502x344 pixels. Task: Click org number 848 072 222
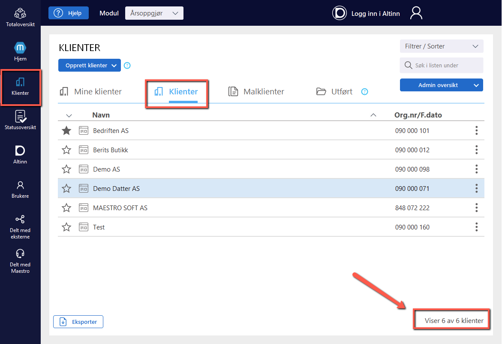coord(412,208)
